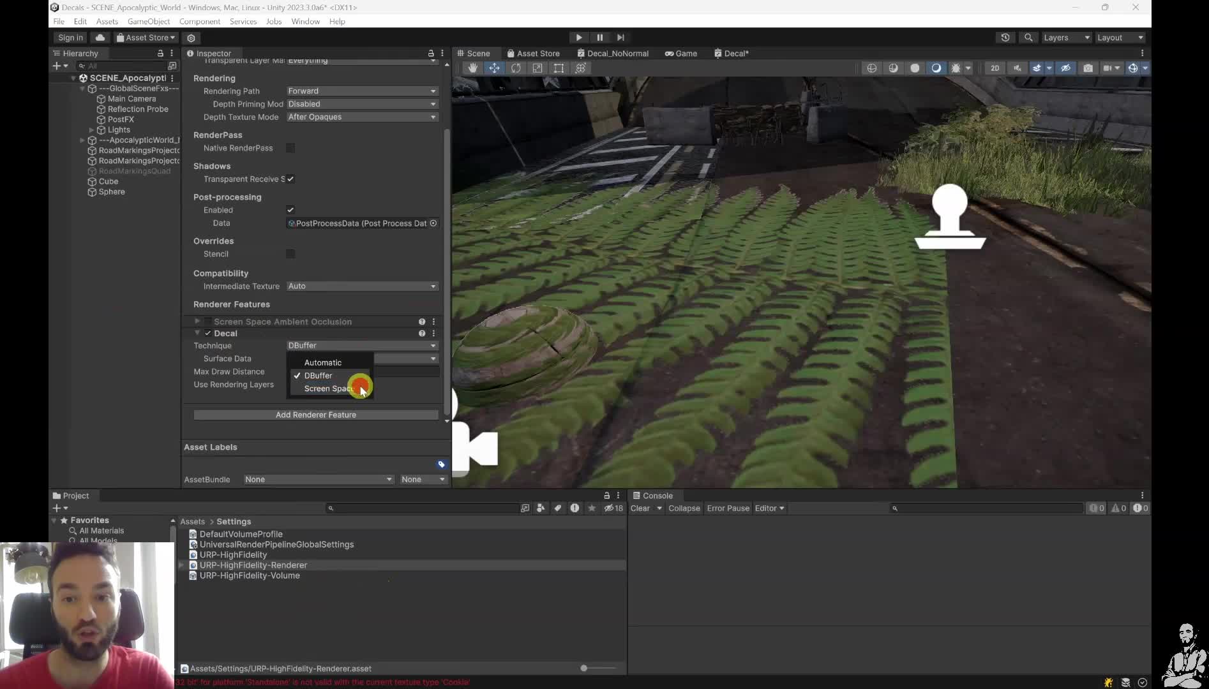Image resolution: width=1209 pixels, height=689 pixels.
Task: Mute scene audio in the Scene view
Action: click(1018, 68)
